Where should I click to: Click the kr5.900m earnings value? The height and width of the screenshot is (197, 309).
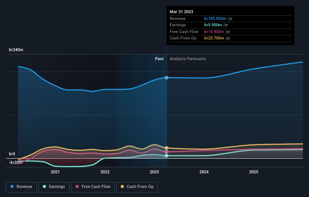pos(213,25)
